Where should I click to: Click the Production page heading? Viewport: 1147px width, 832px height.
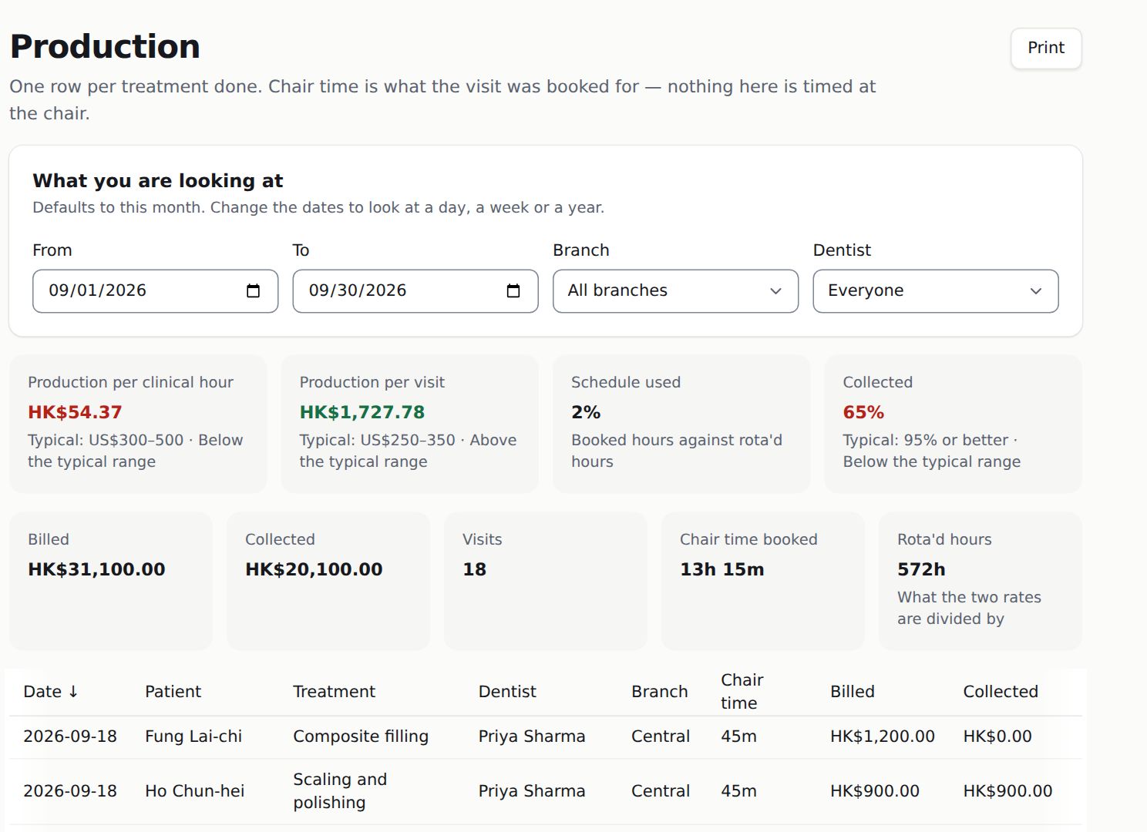tap(105, 47)
